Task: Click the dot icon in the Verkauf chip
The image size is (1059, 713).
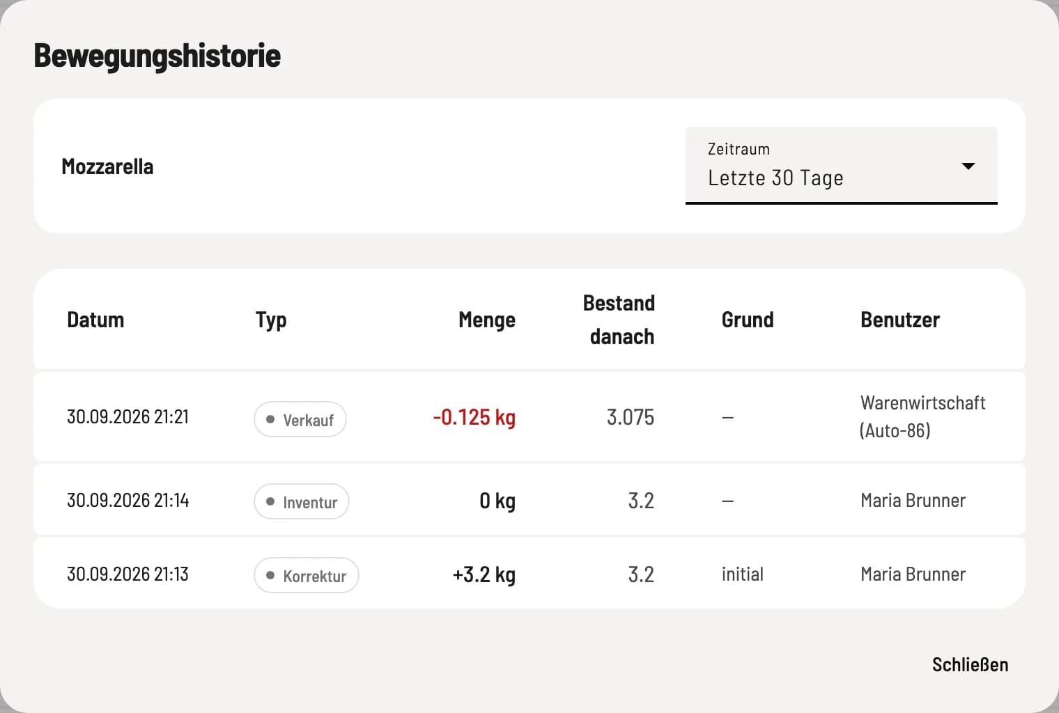Action: click(x=270, y=419)
